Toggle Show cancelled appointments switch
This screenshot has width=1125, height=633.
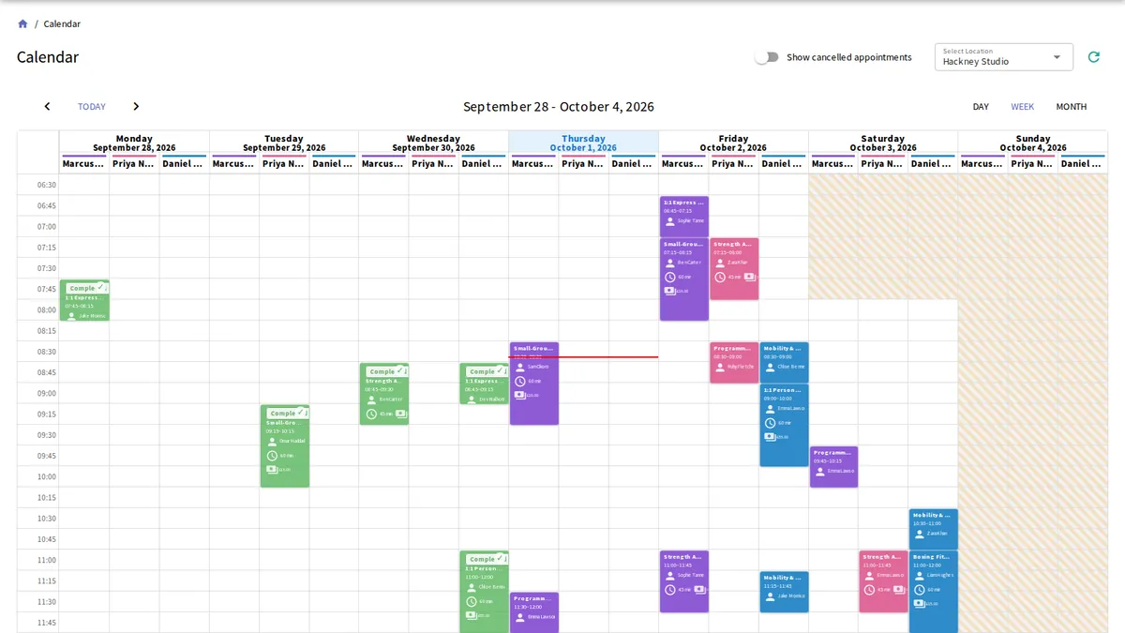click(767, 57)
